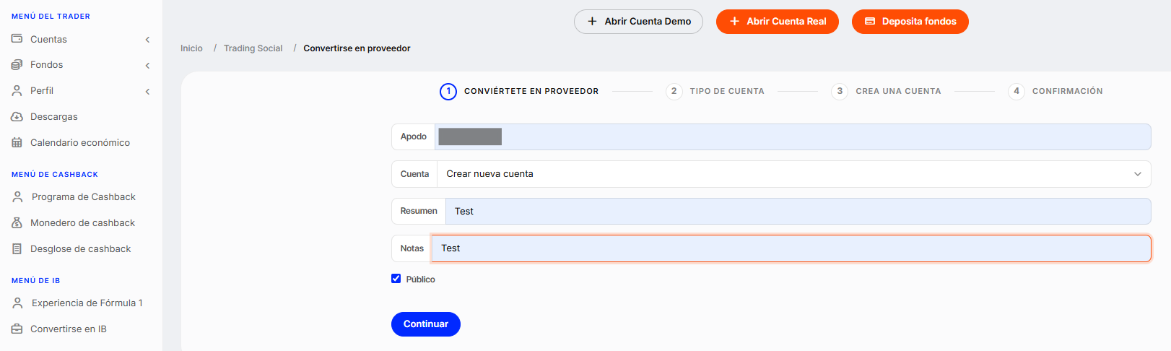Click the Calendario económico calendar icon

point(17,143)
